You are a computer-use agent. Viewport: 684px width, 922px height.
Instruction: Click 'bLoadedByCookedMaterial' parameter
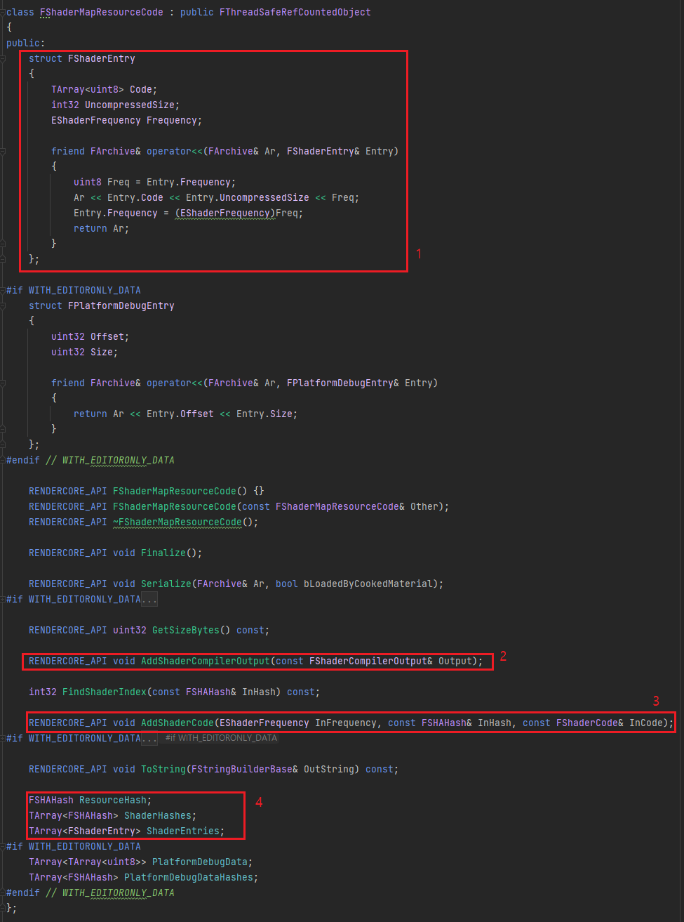coord(368,584)
